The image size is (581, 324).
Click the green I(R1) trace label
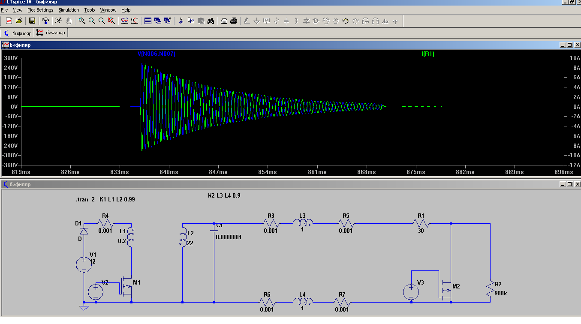427,54
